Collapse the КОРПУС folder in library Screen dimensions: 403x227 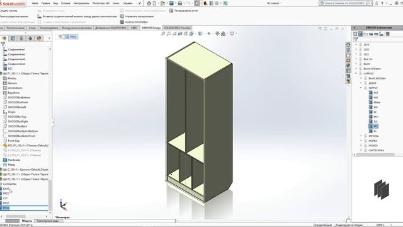[x=361, y=88]
